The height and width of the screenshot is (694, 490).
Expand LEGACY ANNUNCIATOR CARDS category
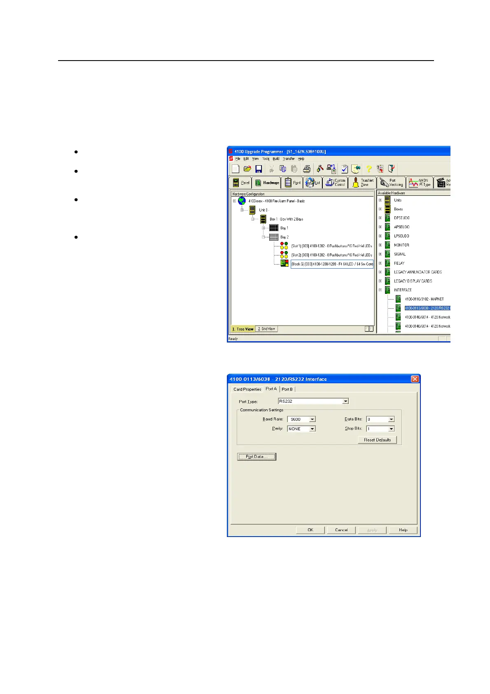(x=380, y=272)
